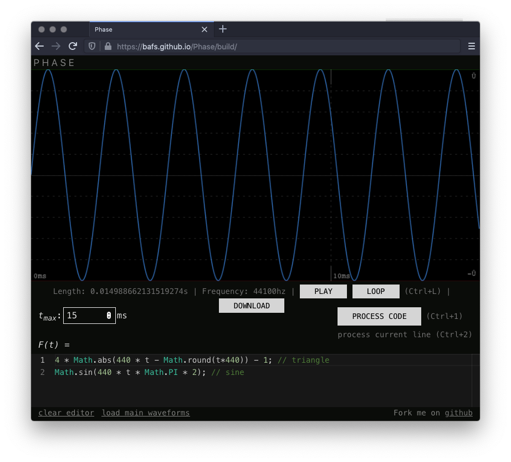Click the address bar URL

277,47
